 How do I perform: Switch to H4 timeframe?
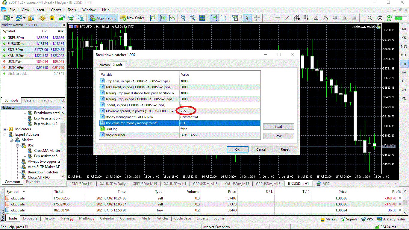404,72
